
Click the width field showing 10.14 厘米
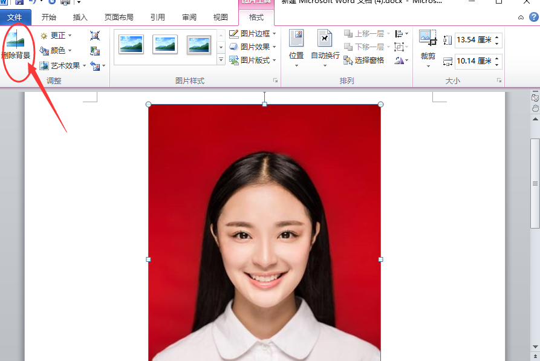[474, 61]
